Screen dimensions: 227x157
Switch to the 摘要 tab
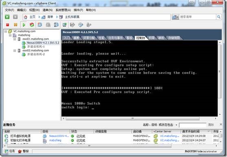point(76,38)
